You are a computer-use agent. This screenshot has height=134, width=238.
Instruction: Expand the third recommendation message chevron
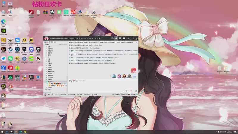pos(119,58)
